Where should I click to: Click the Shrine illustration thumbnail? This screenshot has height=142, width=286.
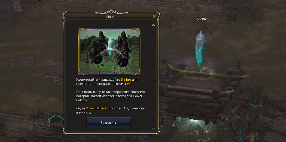tap(109, 52)
